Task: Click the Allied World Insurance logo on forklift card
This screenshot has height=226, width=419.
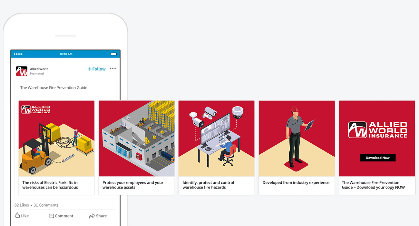Action: click(36, 109)
